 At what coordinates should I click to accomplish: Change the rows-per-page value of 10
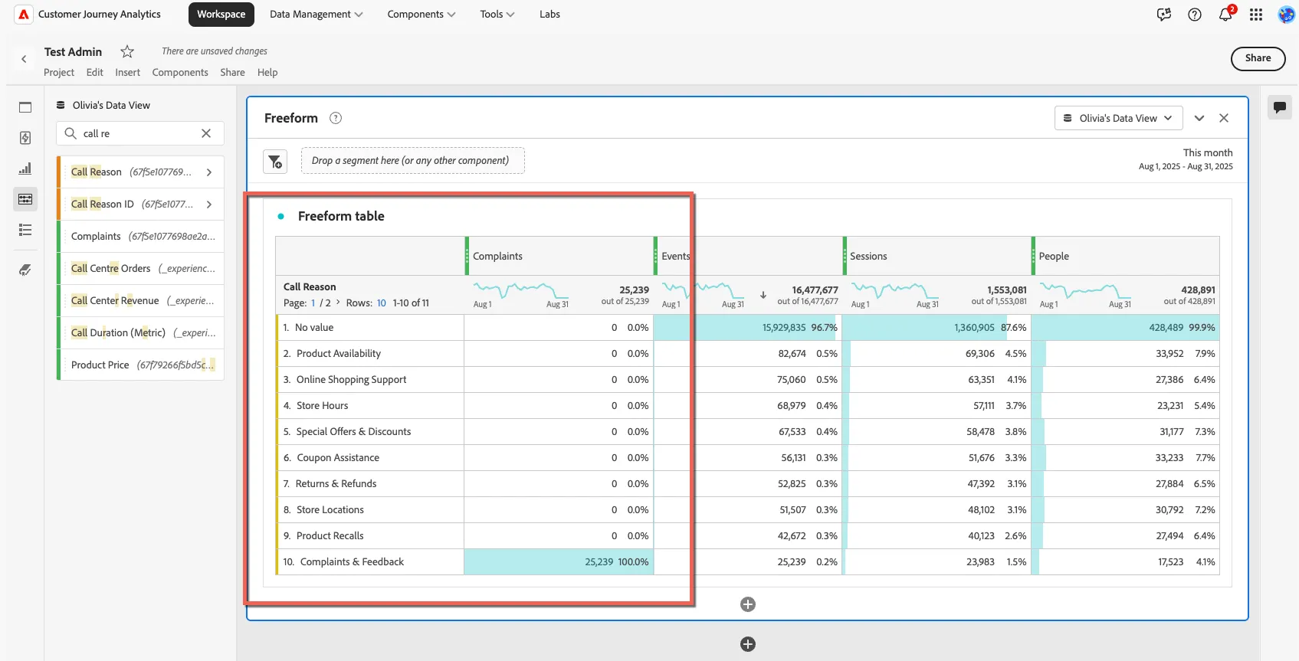click(x=382, y=303)
